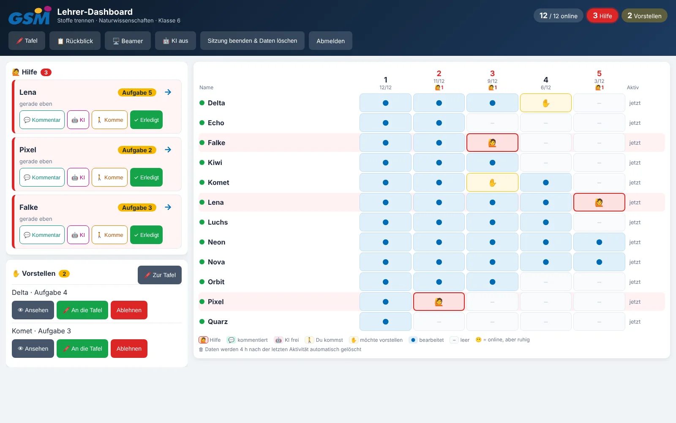Image resolution: width=676 pixels, height=423 pixels.
Task: Click Komme button on Lena's card
Action: (x=110, y=120)
